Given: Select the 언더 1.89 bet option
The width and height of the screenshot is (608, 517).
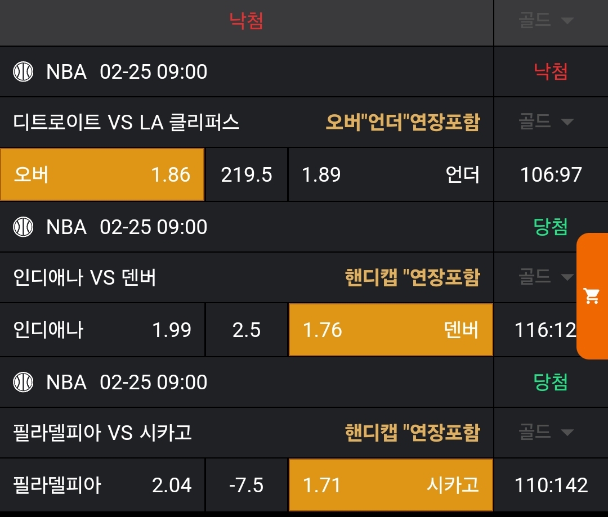Looking at the screenshot, I should [391, 175].
